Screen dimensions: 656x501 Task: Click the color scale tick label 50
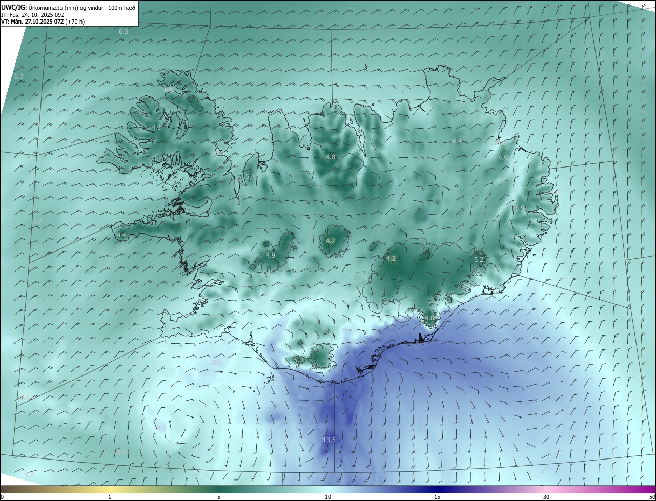652,497
